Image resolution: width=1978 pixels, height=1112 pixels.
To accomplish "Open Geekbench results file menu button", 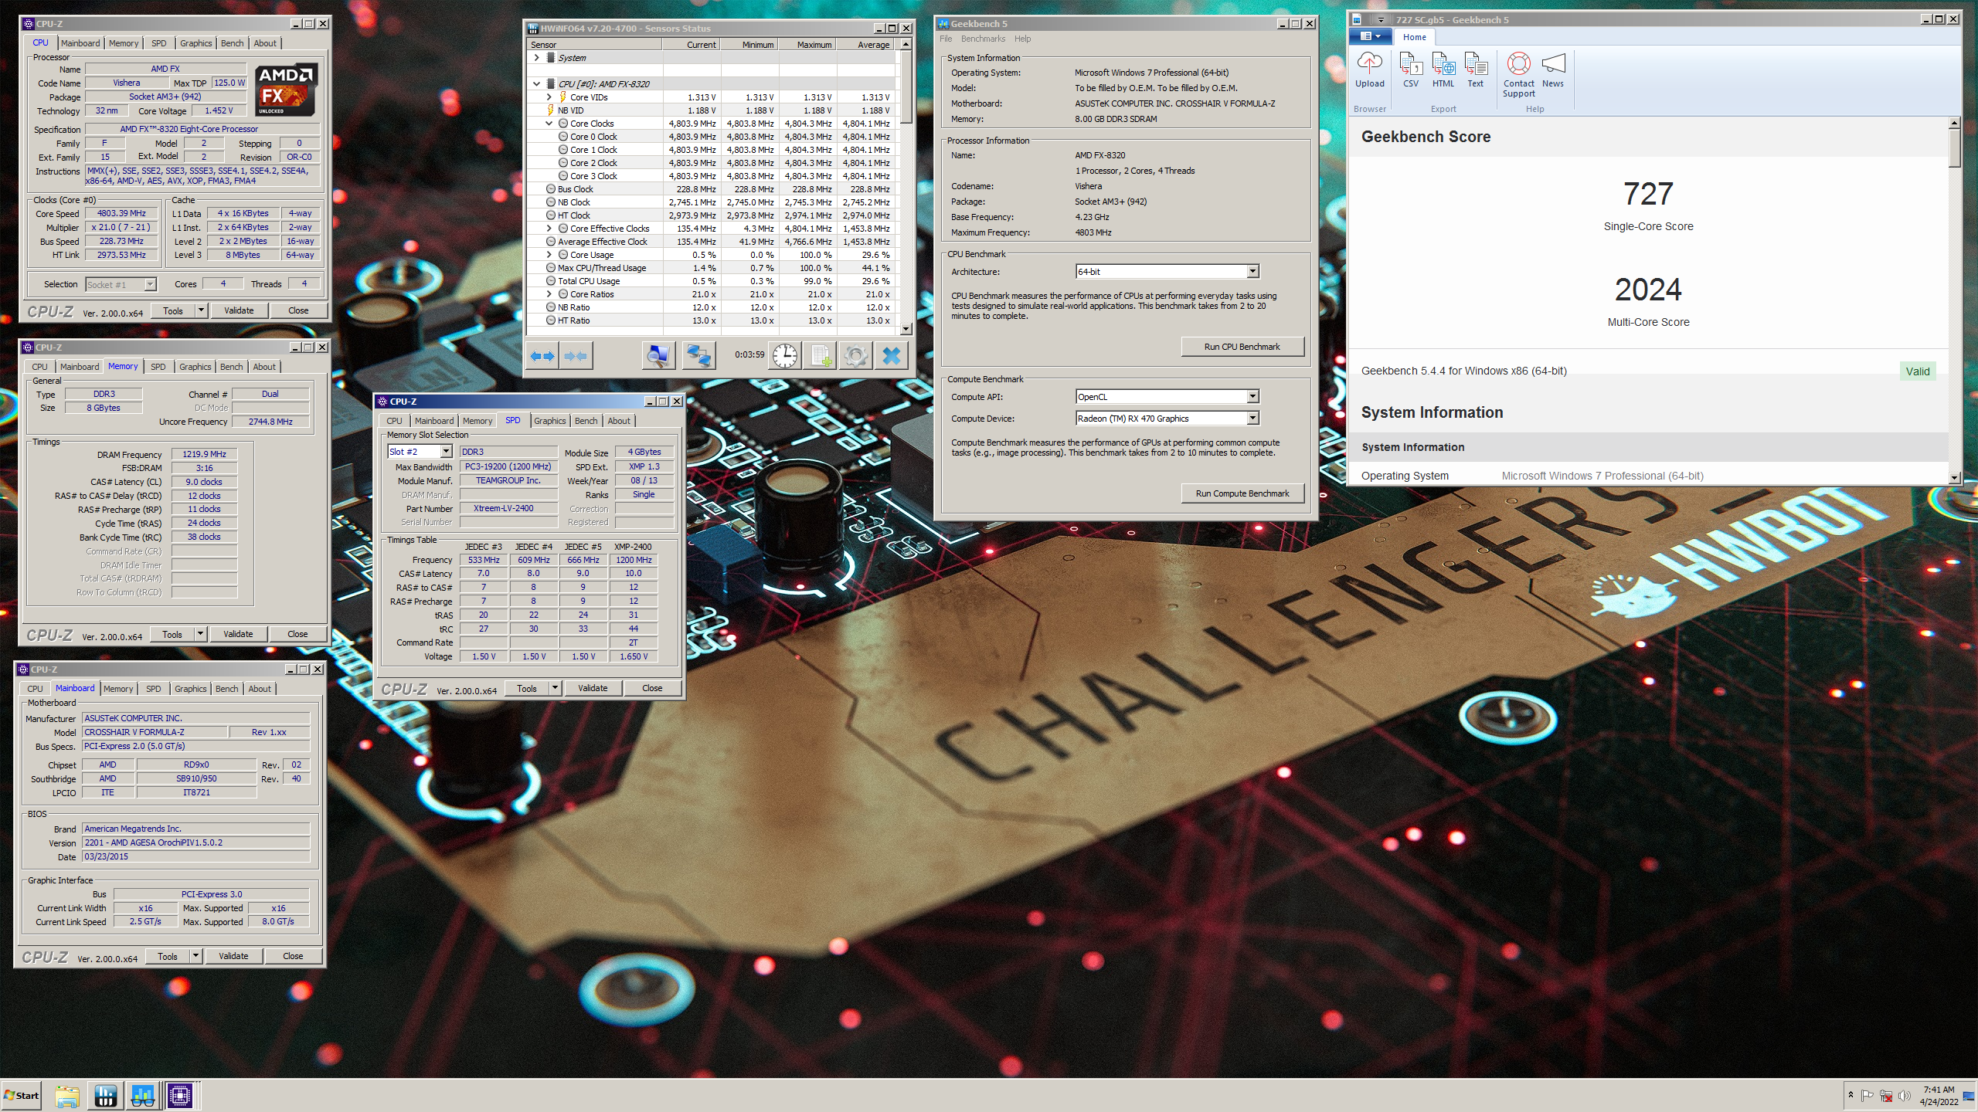I will [x=1370, y=36].
